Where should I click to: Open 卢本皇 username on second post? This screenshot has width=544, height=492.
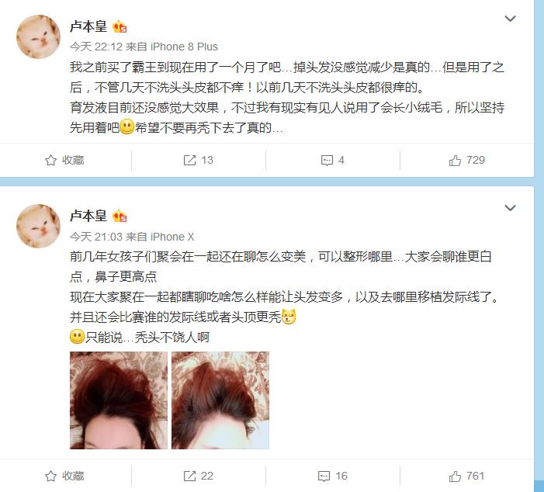(88, 216)
